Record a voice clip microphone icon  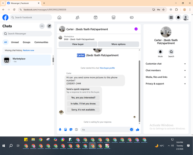pyautogui.click(x=60, y=129)
